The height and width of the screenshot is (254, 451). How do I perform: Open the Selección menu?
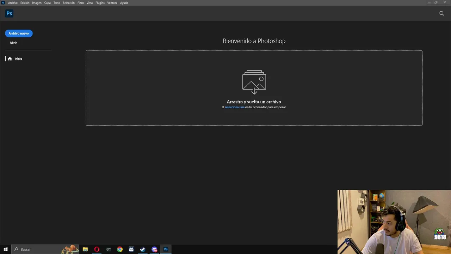point(69,3)
